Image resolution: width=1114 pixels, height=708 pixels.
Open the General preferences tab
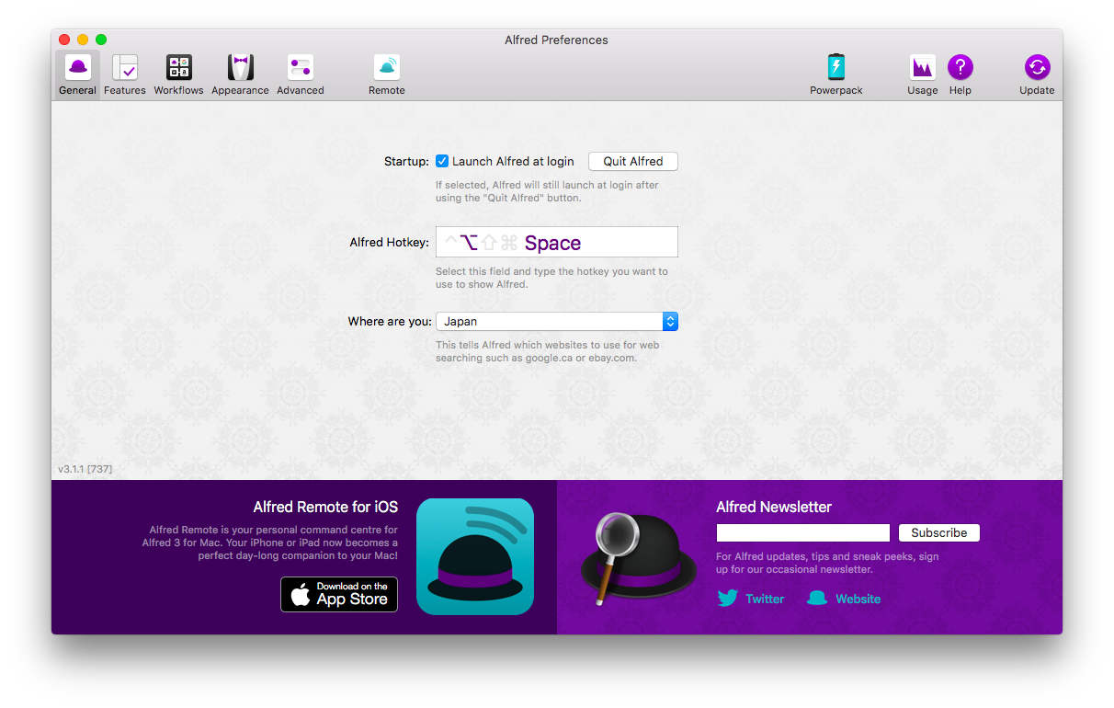[x=77, y=74]
